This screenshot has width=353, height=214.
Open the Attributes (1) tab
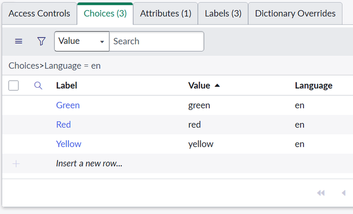click(166, 14)
